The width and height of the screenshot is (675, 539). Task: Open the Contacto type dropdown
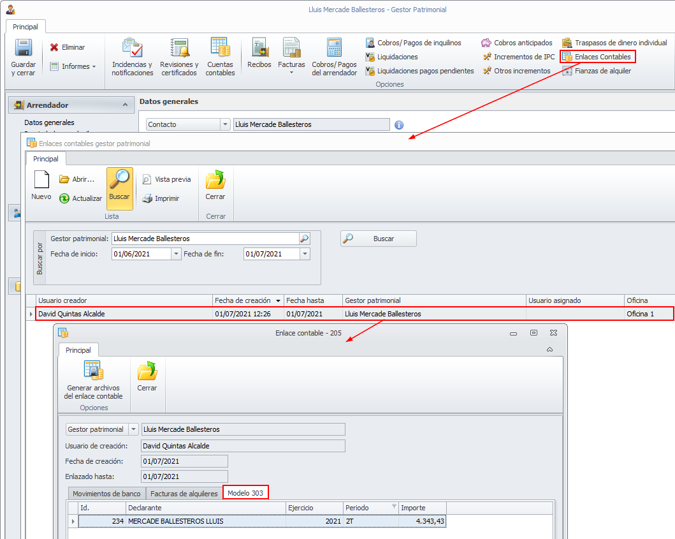(225, 124)
